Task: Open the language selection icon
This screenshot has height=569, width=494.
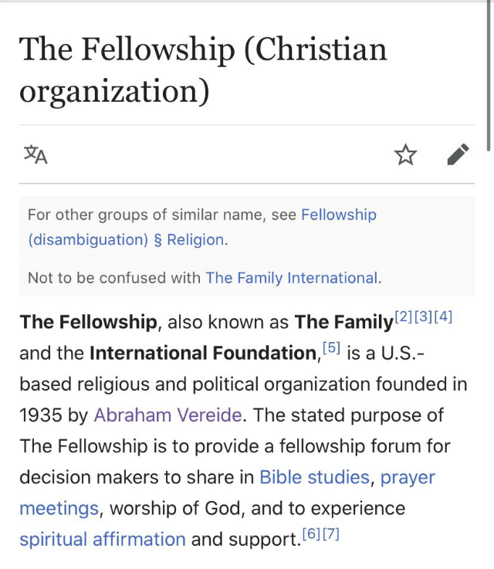Action: (x=36, y=154)
